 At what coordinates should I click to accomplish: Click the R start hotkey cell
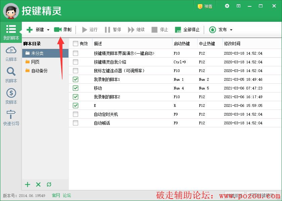(x=175, y=106)
